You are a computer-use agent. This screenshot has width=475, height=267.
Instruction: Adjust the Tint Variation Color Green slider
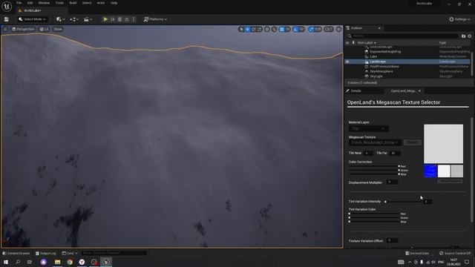374,217
